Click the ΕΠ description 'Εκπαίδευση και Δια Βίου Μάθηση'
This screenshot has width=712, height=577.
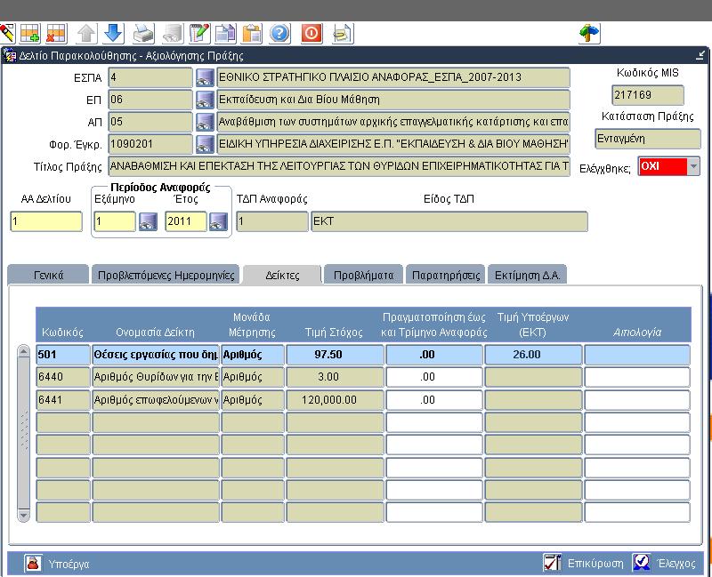pyautogui.click(x=393, y=100)
